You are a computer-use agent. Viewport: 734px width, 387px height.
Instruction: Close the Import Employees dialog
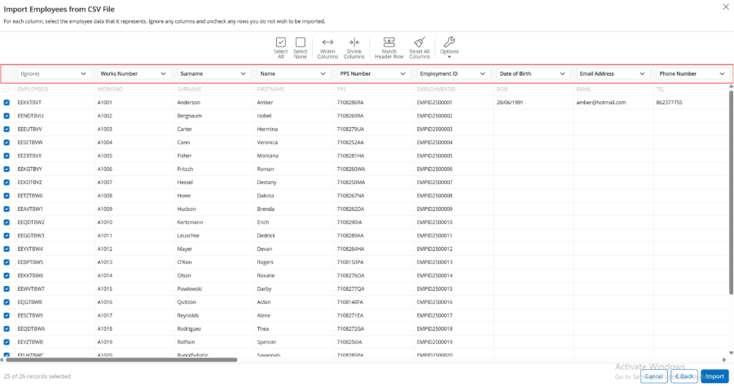[x=726, y=7]
